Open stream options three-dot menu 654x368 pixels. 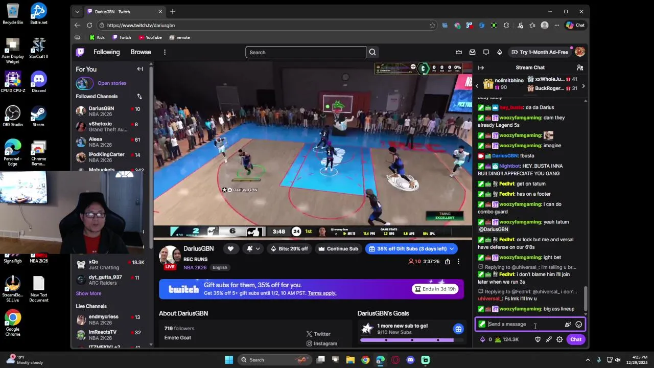point(458,262)
